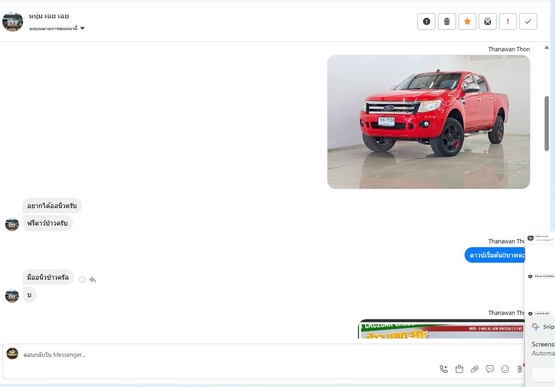Open the contact's profile picture in the header
555x387 pixels.
point(12,22)
